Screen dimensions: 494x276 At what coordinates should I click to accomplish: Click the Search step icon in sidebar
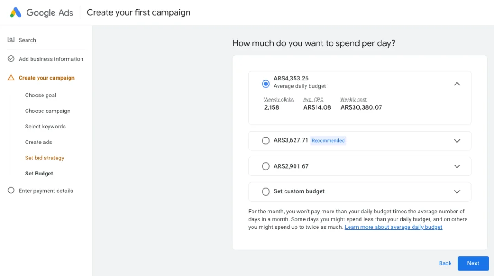[11, 40]
